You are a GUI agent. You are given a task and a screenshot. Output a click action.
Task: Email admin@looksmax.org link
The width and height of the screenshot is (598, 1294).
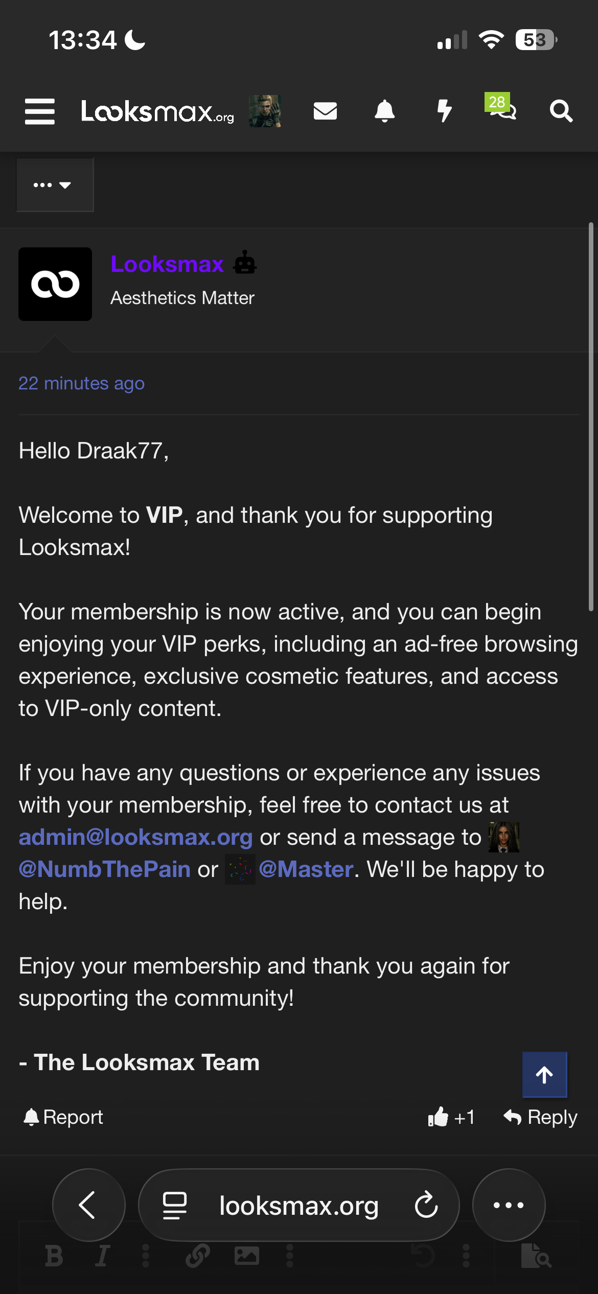(136, 837)
